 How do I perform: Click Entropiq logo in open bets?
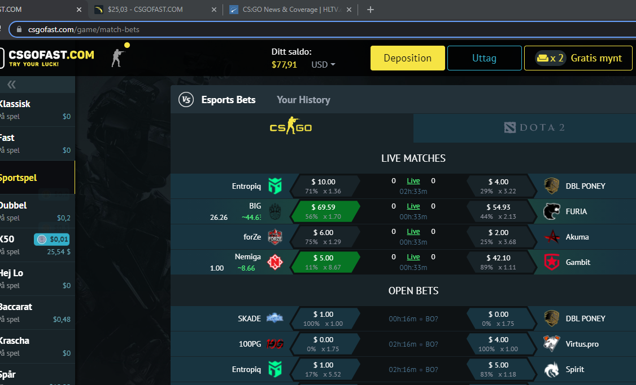pos(275,369)
